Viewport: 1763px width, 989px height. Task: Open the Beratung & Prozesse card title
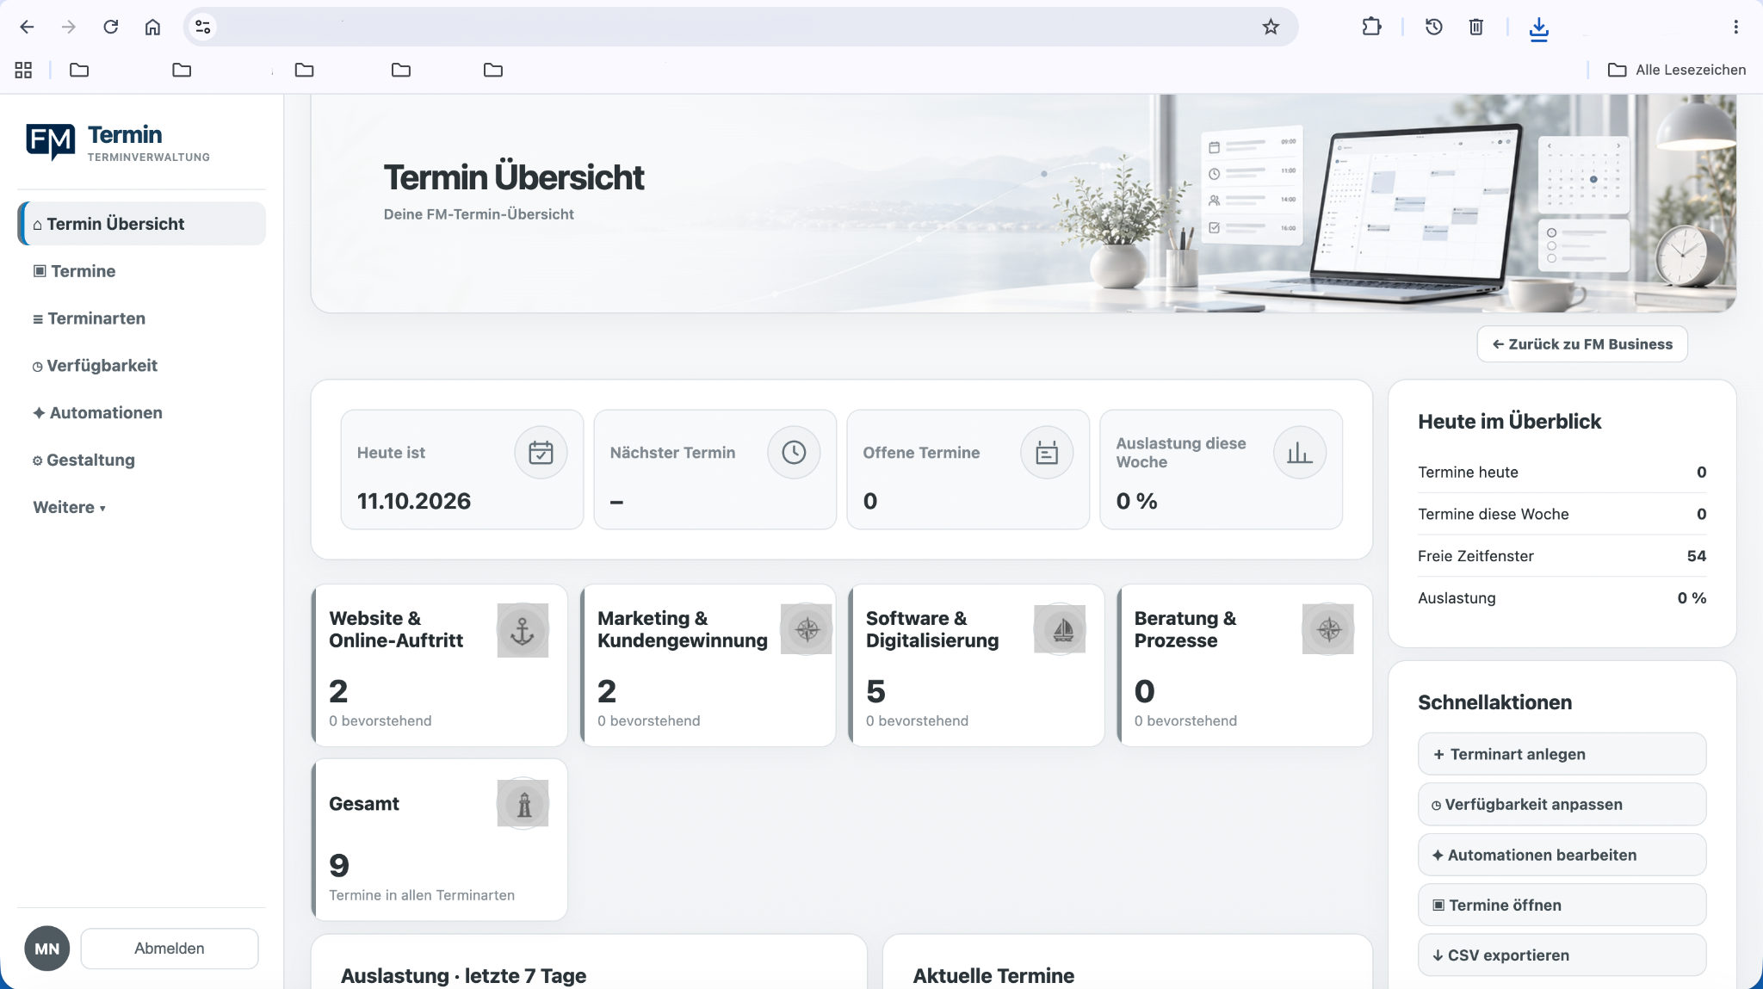click(1185, 629)
